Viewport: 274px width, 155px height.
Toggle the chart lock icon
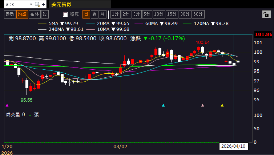coord(266,14)
